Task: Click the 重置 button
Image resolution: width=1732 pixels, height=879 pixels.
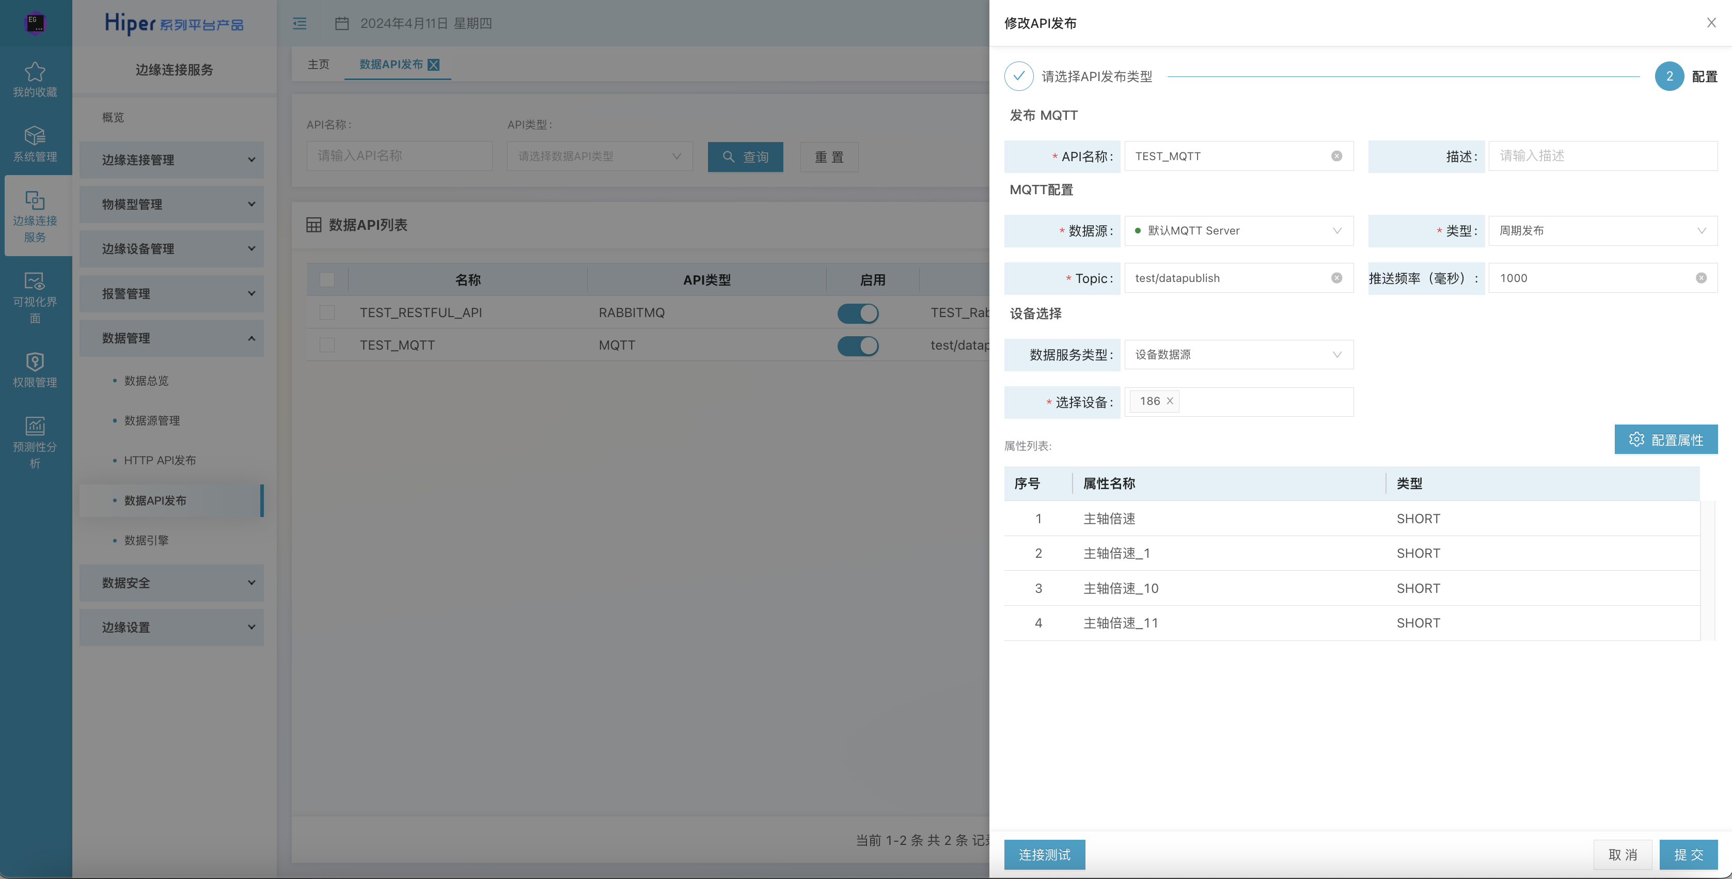Action: click(x=829, y=156)
